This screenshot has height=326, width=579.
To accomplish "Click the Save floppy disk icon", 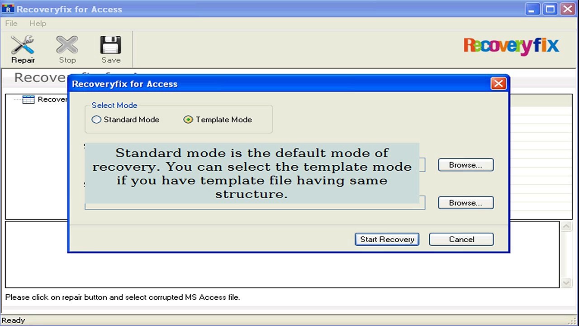I will pos(111,49).
